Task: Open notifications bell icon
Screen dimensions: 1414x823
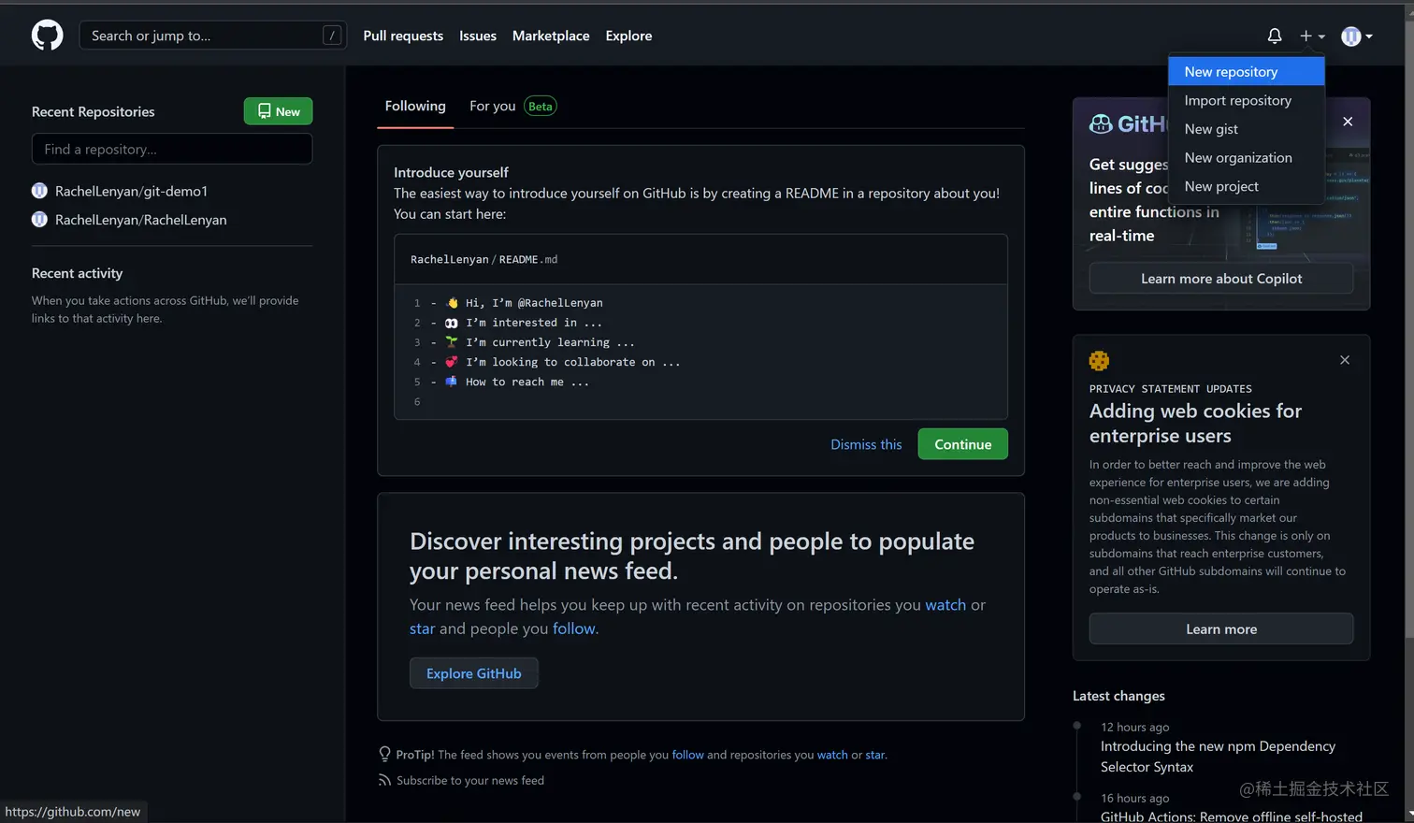Action: (1274, 36)
